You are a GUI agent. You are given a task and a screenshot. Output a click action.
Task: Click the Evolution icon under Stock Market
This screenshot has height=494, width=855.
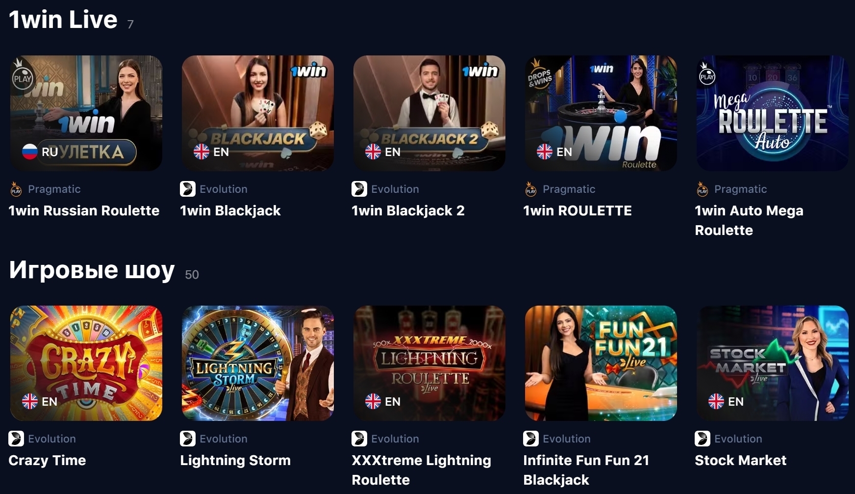tap(703, 439)
